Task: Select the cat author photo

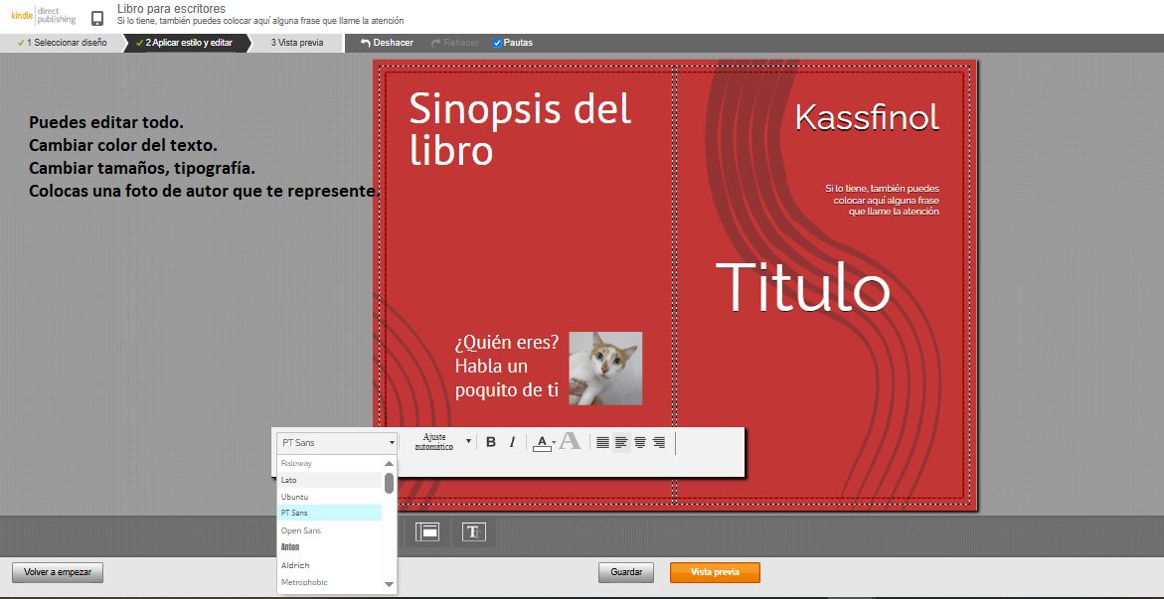Action: tap(605, 369)
